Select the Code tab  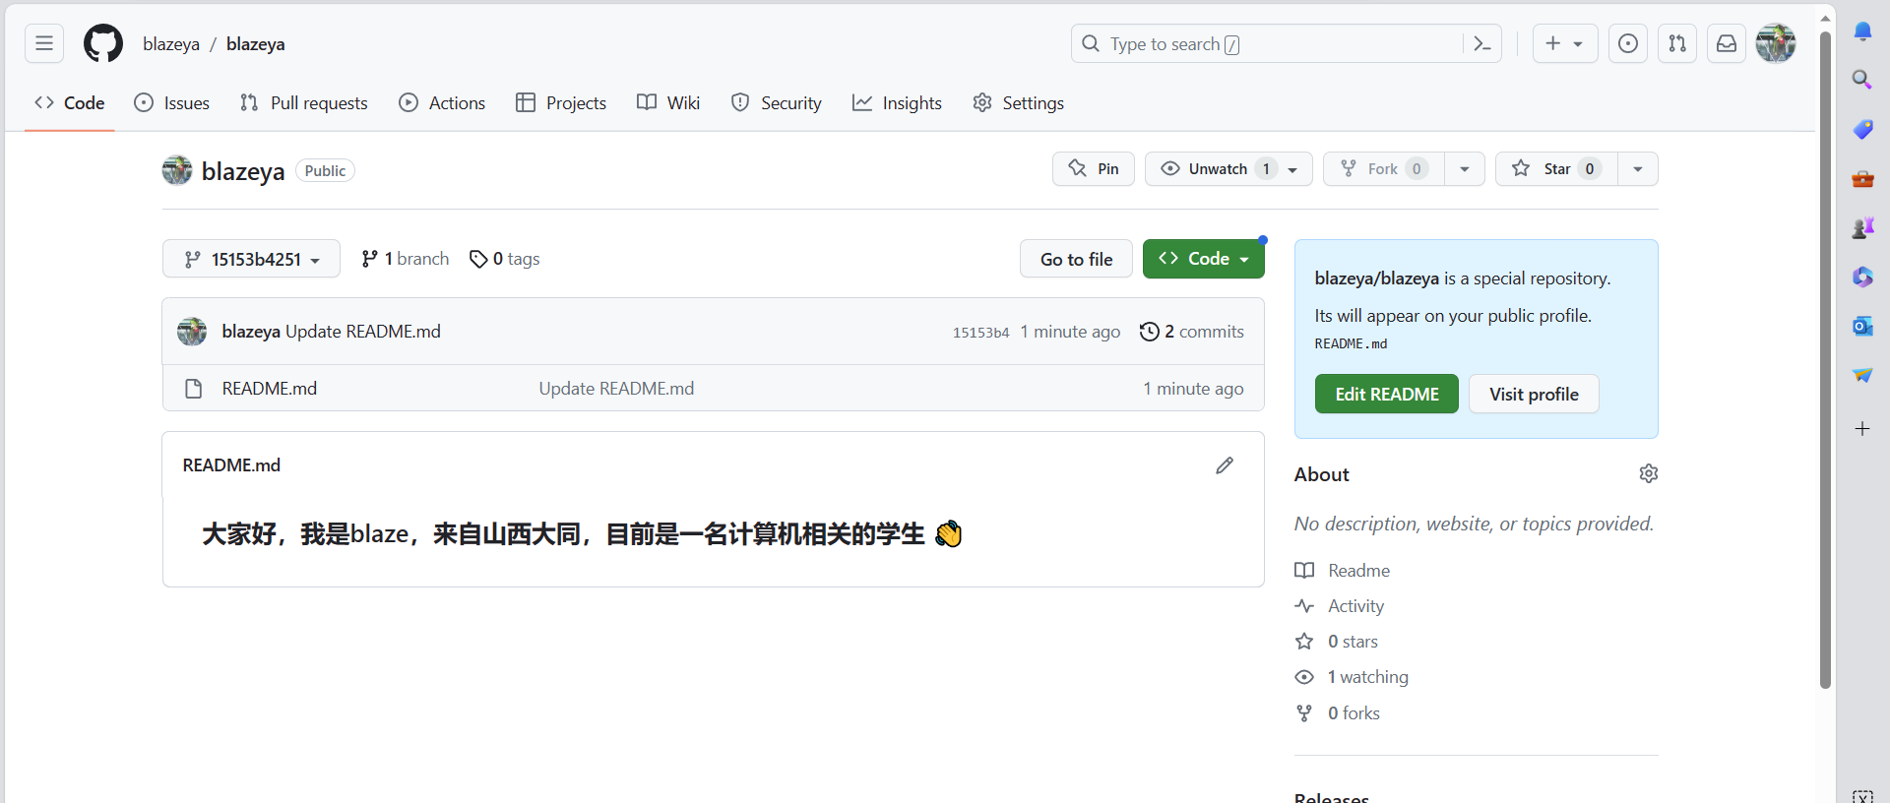click(x=70, y=103)
